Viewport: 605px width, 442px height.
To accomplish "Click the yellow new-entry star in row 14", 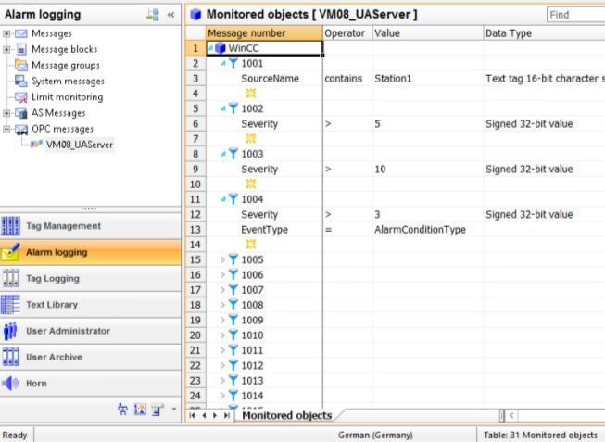I will tap(251, 244).
